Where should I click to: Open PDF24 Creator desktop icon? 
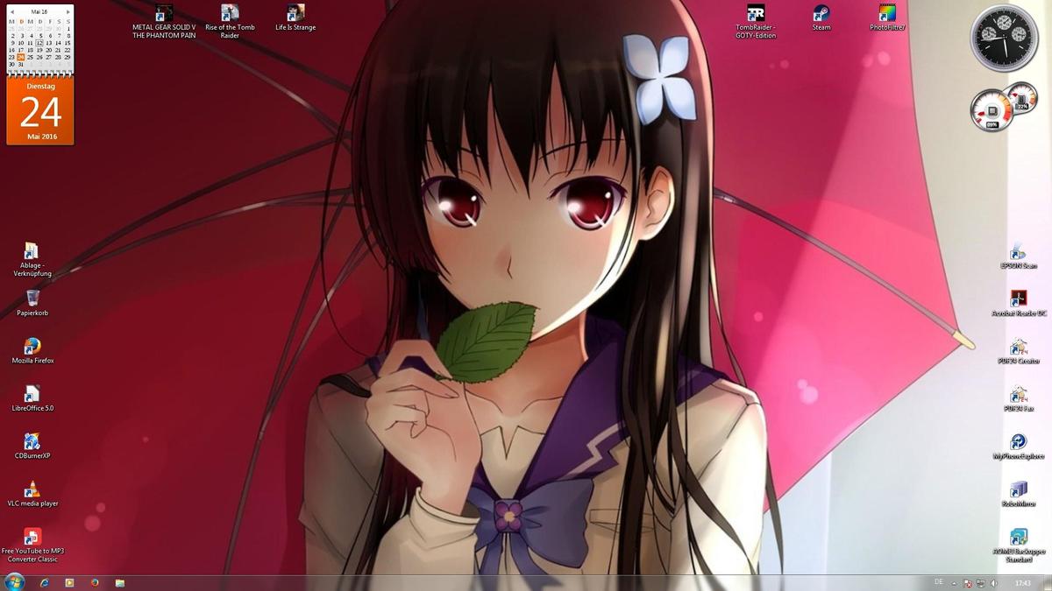click(x=1019, y=351)
